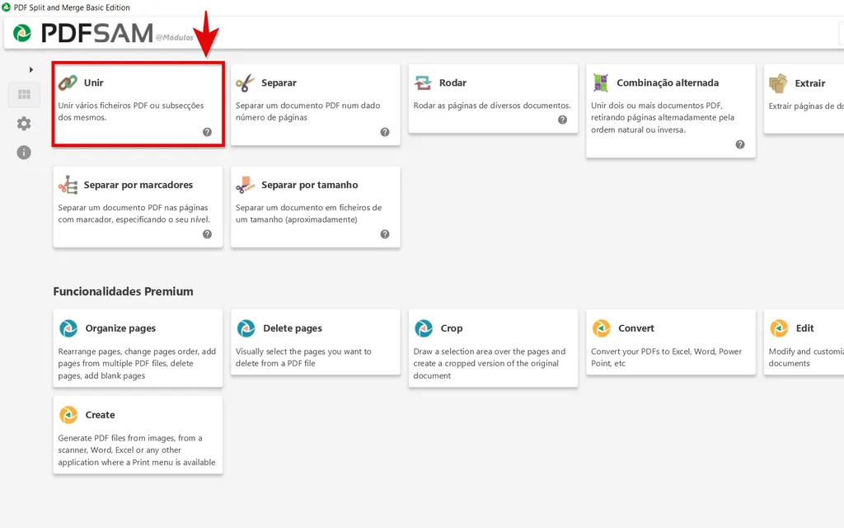The image size is (844, 528).
Task: Open the info icon in sidebar
Action: click(x=24, y=153)
